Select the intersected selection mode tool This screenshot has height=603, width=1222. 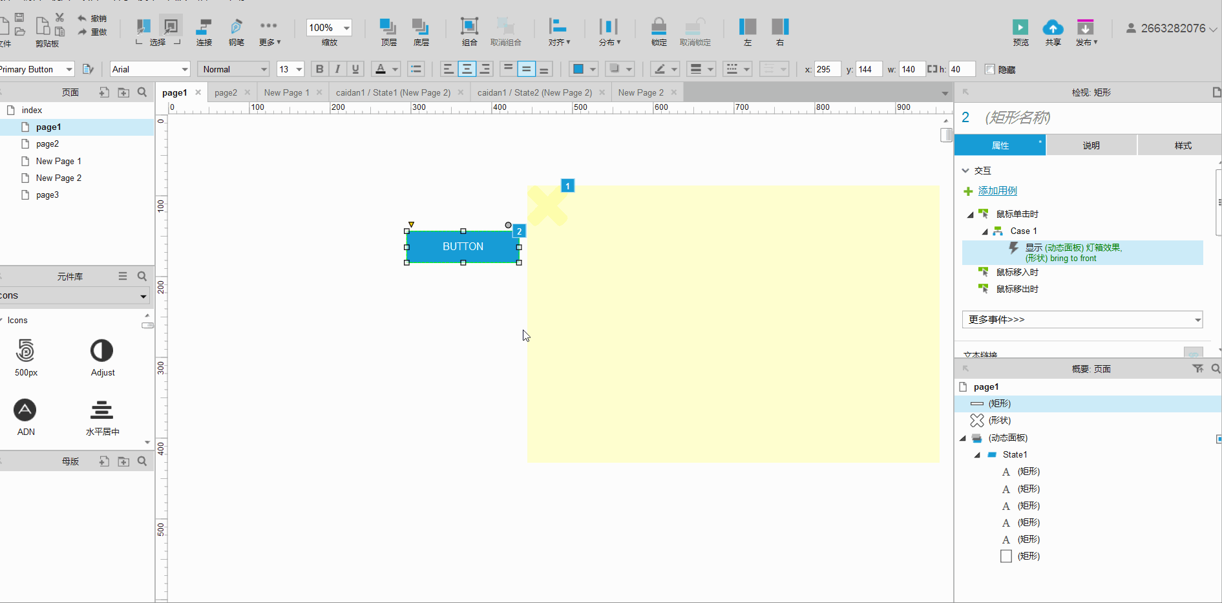143,26
